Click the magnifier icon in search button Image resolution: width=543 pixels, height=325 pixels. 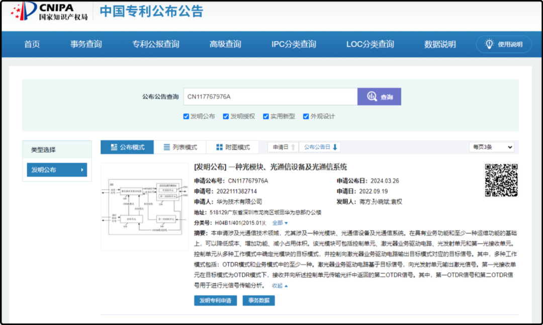click(x=372, y=97)
